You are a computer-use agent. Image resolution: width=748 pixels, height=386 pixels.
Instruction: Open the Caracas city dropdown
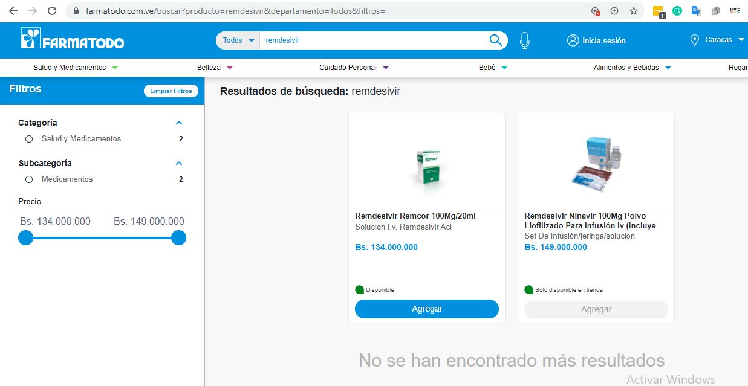tap(724, 40)
